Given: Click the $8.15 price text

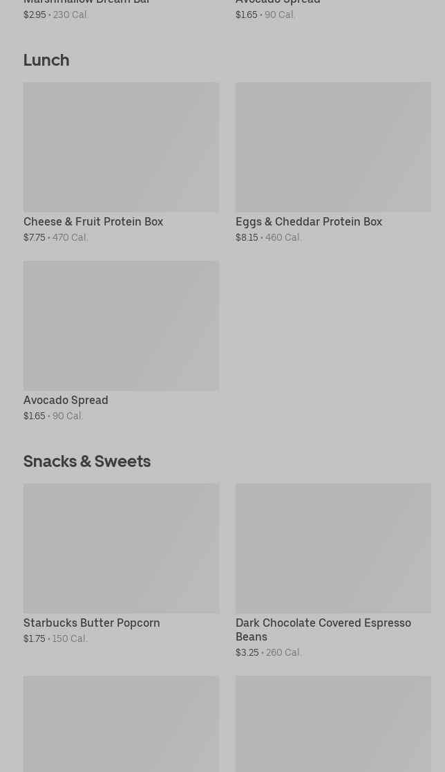Looking at the screenshot, I should (x=247, y=238).
